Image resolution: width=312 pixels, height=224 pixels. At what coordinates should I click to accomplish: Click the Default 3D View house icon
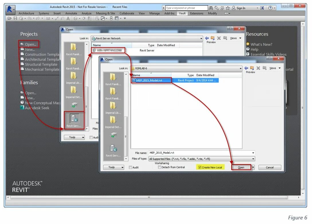[75, 18]
